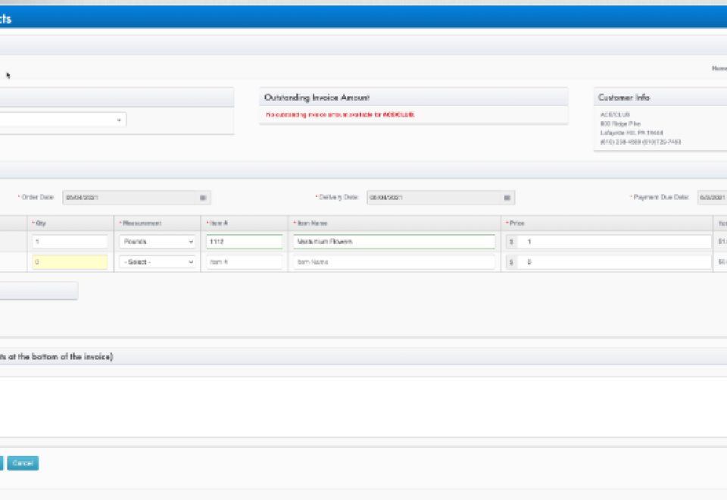Viewport: 727px width, 500px height.
Task: Click the Item # field containing 1112
Action: 245,242
